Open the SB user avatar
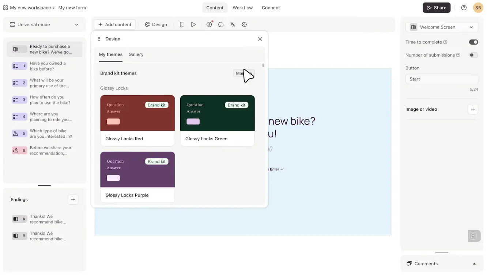The width and height of the screenshot is (487, 277). pyautogui.click(x=478, y=8)
